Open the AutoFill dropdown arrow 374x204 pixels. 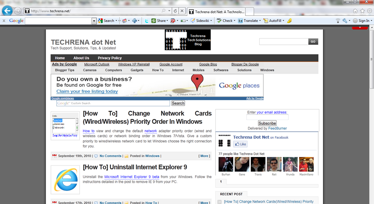[x=283, y=21]
